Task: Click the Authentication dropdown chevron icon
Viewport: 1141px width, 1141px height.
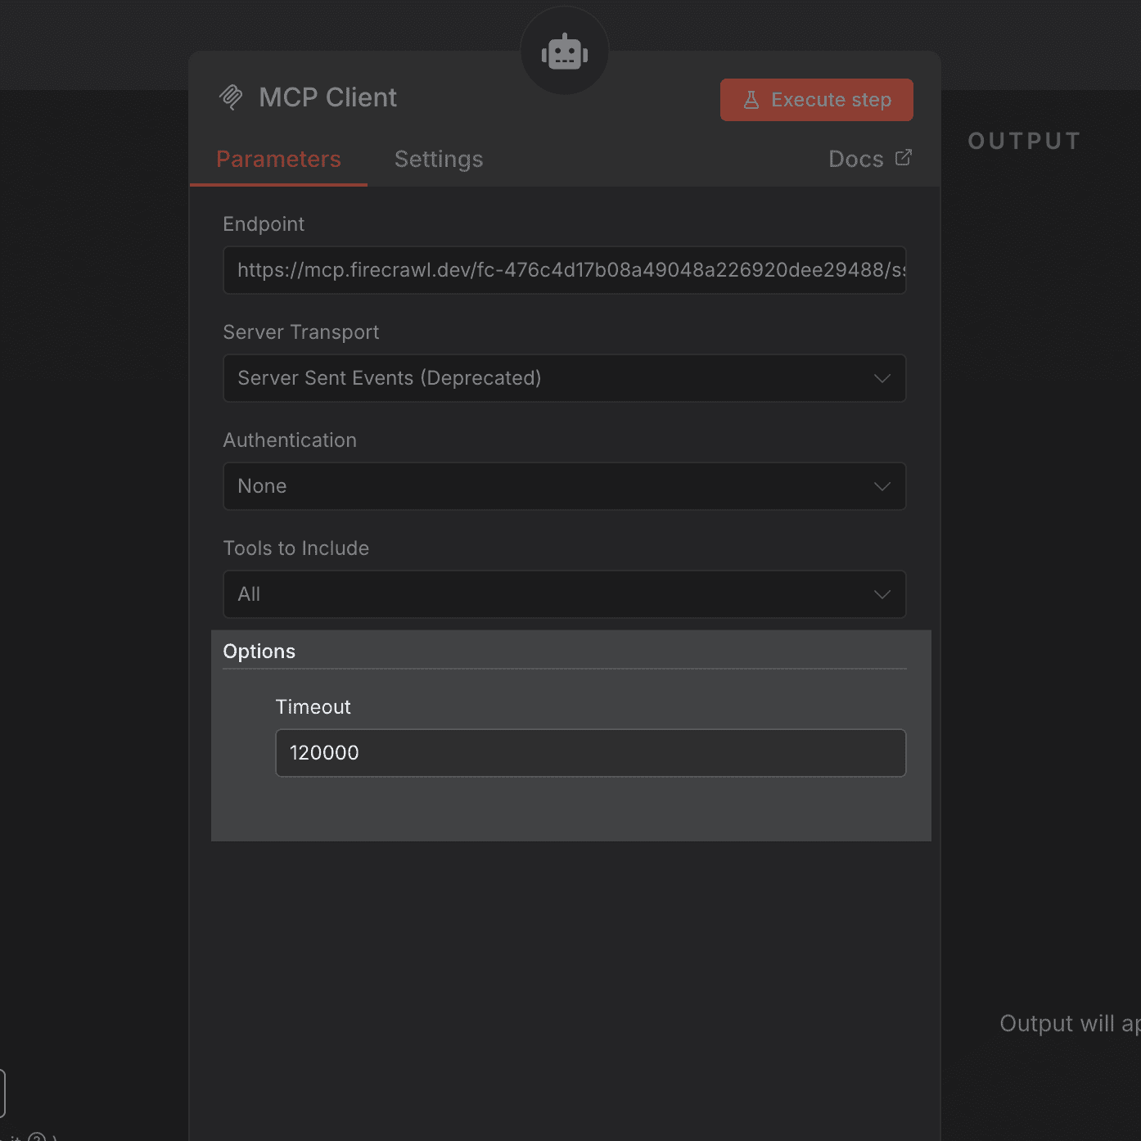Action: tap(882, 486)
